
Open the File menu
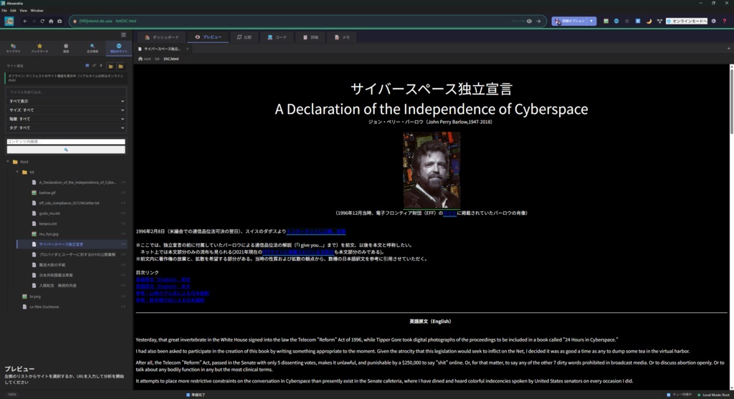pos(4,10)
